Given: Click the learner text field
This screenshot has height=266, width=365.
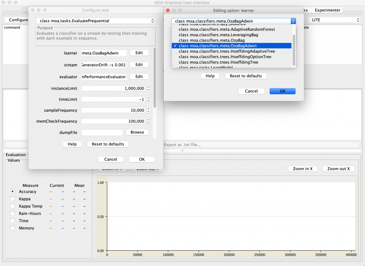Looking at the screenshot, I should coord(104,53).
